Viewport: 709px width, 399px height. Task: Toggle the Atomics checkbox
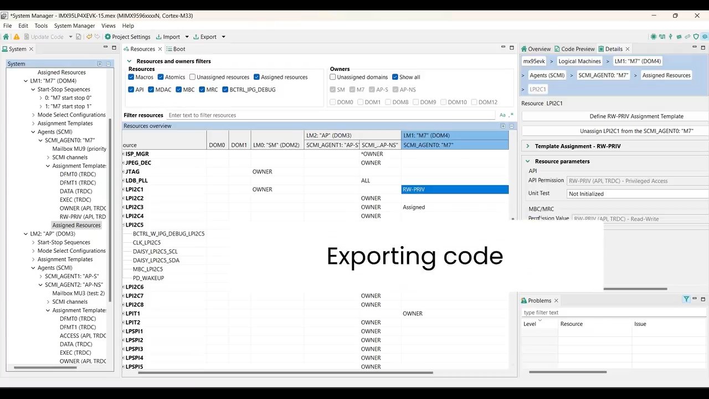click(161, 77)
